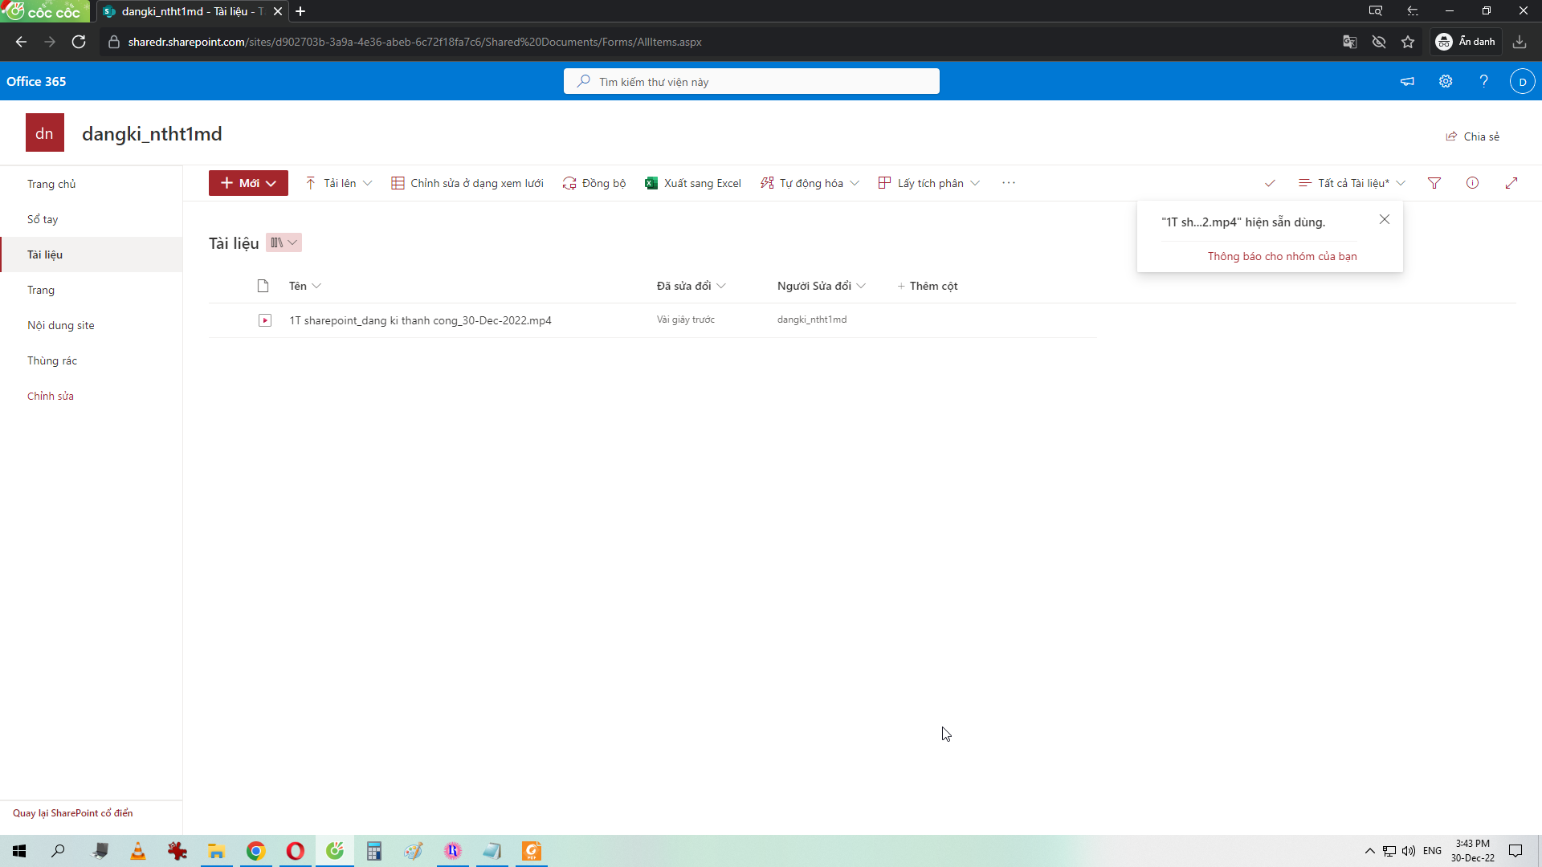
Task: Click the Ẩn danh incognito button
Action: (x=1466, y=42)
